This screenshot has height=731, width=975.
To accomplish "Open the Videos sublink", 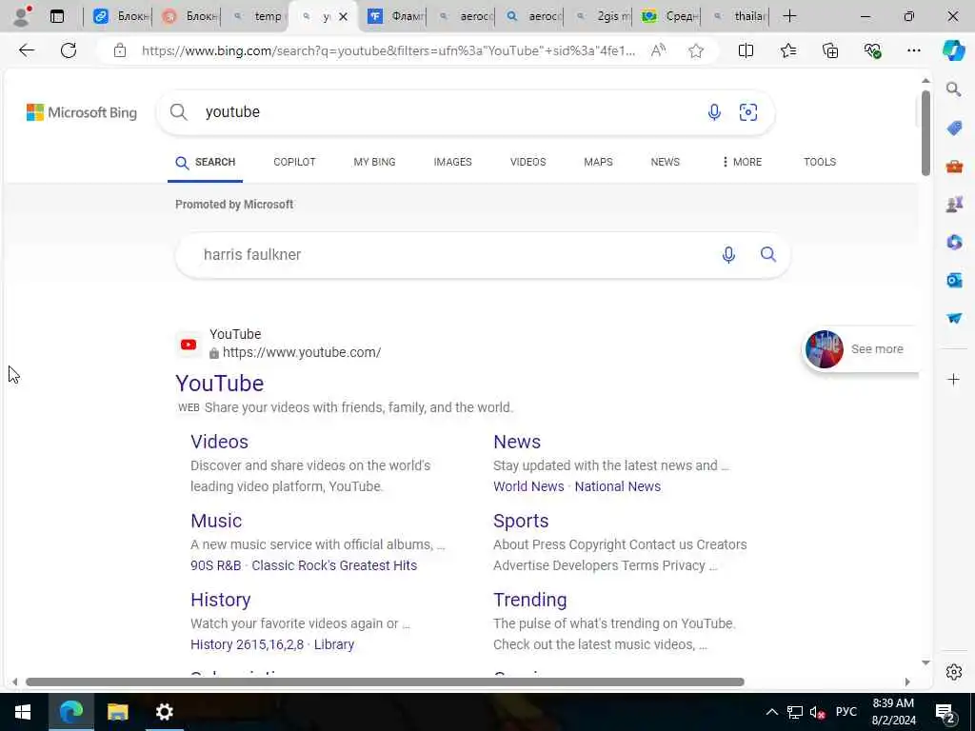I will pyautogui.click(x=220, y=442).
